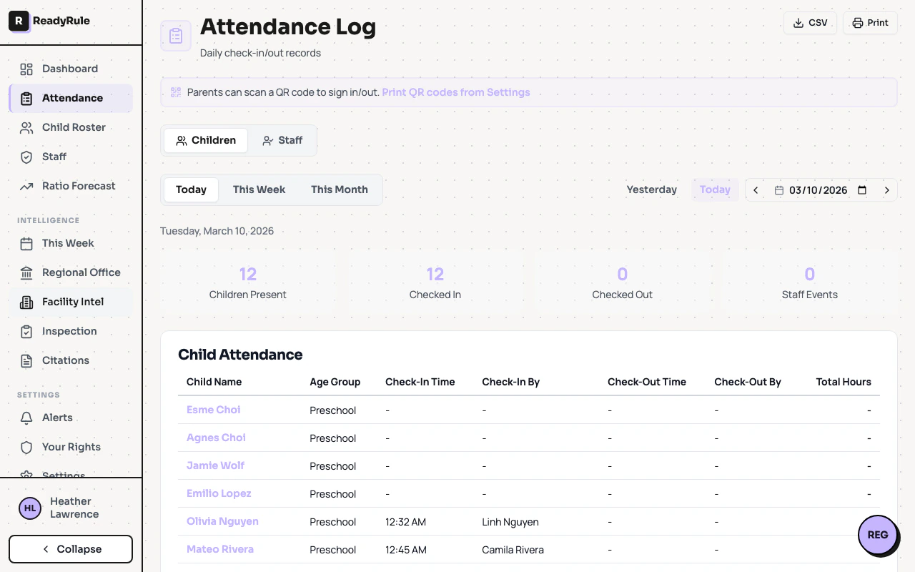
Task: Open the date picker calendar
Action: pos(863,189)
